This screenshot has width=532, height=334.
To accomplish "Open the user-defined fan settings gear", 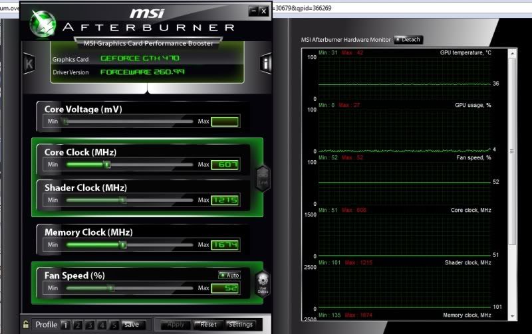I will point(263,284).
